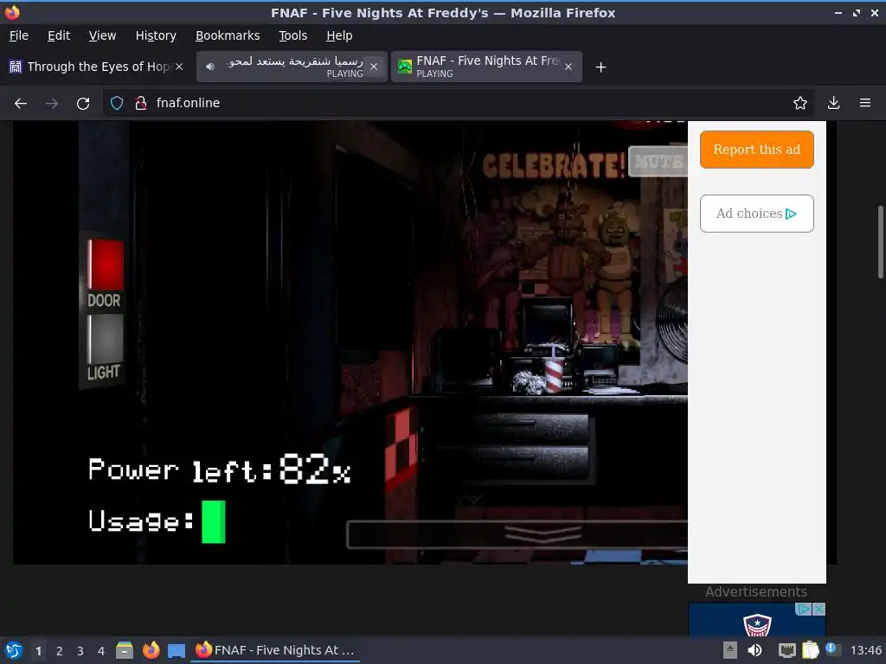Open the Bookmarks menu
This screenshot has height=664, width=886.
228,35
